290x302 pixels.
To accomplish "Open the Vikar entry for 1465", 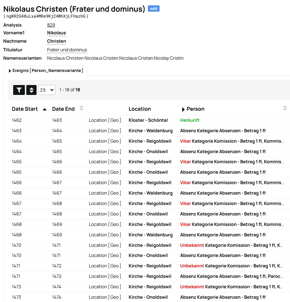I will [x=232, y=161].
